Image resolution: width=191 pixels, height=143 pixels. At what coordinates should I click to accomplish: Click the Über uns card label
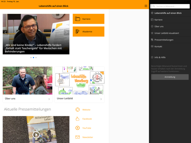(10, 98)
